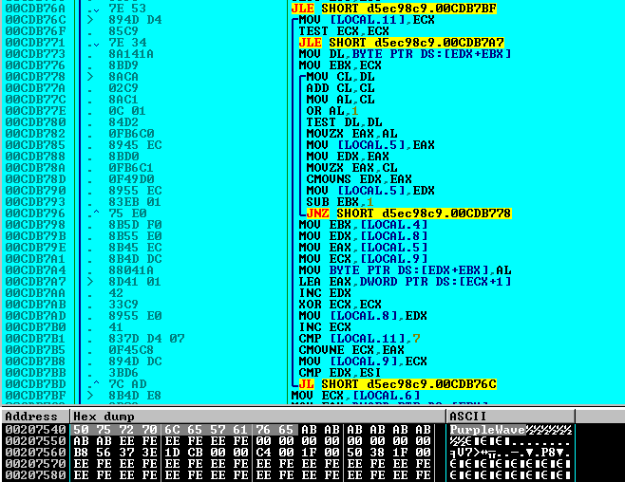
Task: Click address 00CDB780 in disassembly
Action: pos(33,121)
